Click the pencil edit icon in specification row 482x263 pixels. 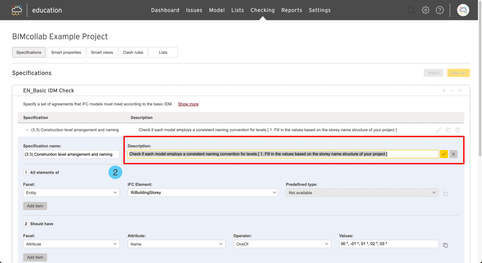tap(439, 130)
